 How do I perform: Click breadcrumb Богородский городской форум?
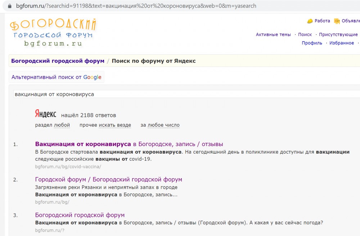click(x=58, y=61)
